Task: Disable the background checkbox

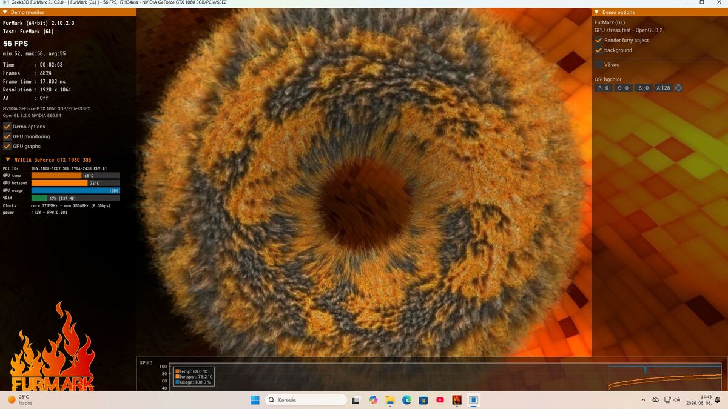Action: 599,50
